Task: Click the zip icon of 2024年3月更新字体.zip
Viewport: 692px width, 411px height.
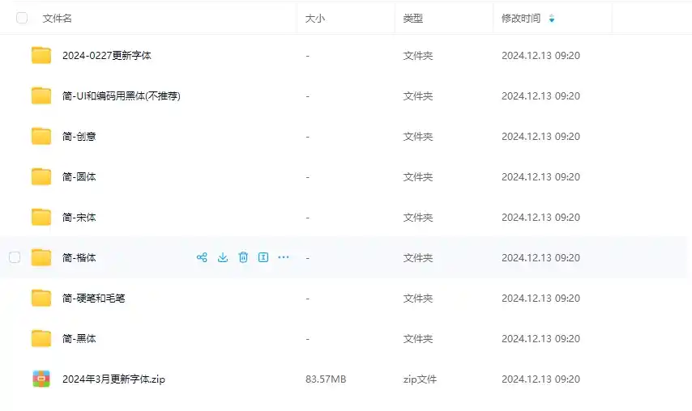Action: point(41,379)
